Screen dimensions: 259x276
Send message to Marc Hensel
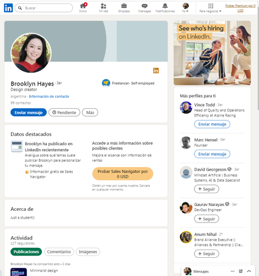(212, 154)
